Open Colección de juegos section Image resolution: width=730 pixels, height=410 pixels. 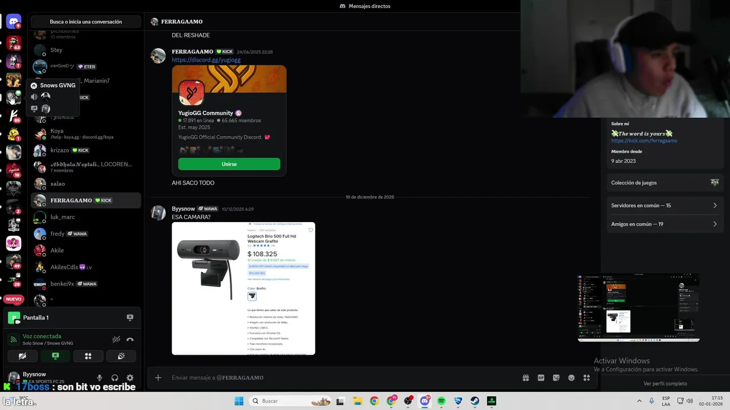click(664, 183)
